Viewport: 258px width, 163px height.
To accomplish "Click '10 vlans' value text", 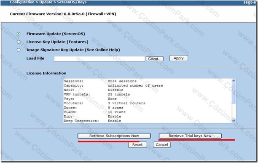I will [x=117, y=112].
